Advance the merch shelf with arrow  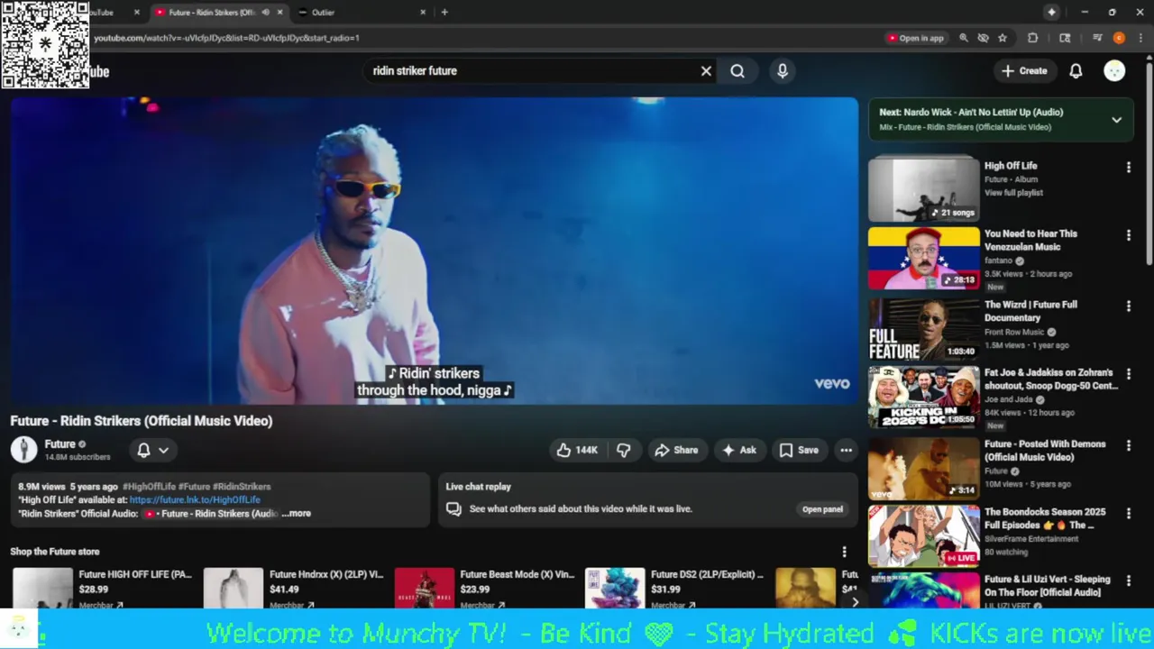[855, 602]
